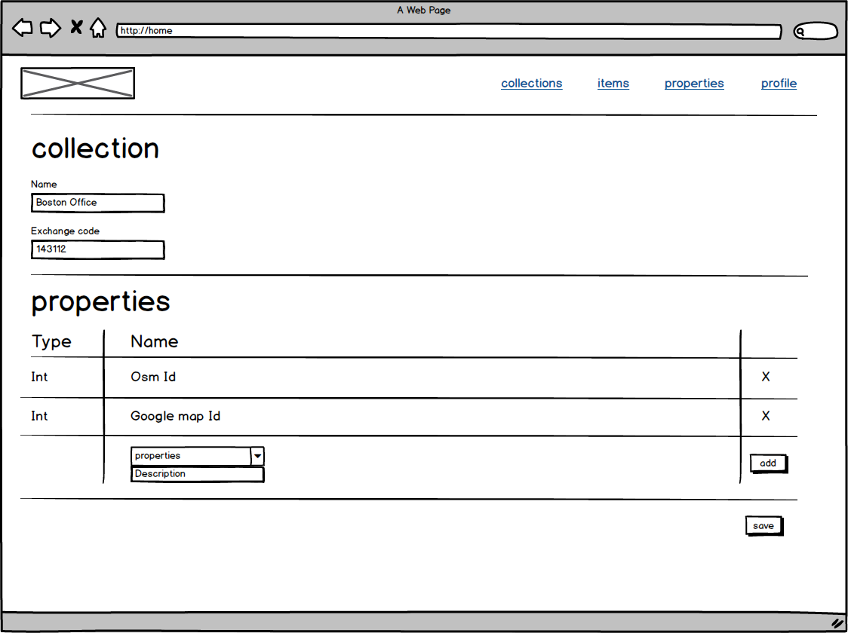
Task: Click the properties section heading
Action: coord(100,302)
